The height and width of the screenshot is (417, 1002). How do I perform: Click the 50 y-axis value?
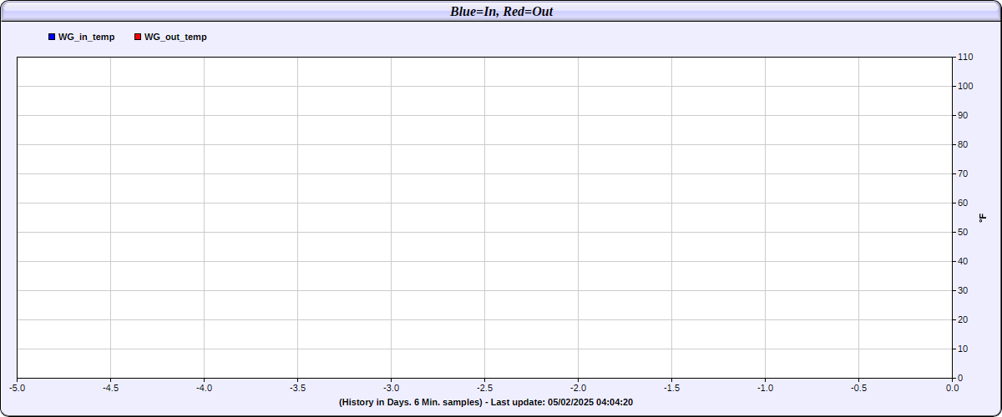click(x=963, y=232)
